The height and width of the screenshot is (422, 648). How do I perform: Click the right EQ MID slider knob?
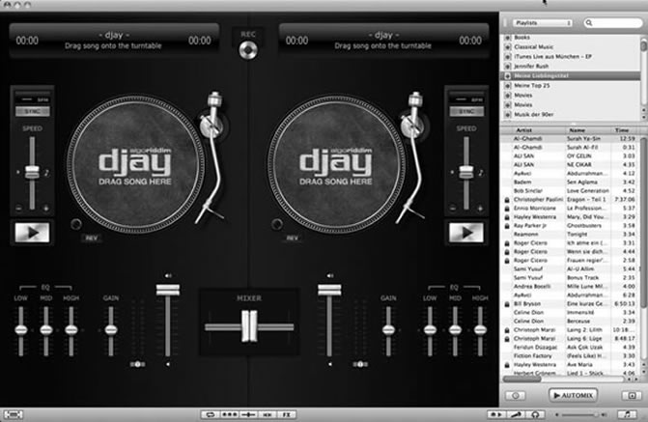[455, 330]
